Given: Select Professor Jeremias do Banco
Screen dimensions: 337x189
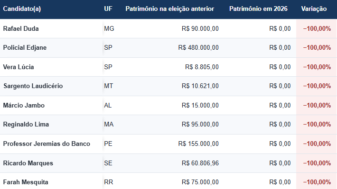Looking at the screenshot, I should [47, 144].
